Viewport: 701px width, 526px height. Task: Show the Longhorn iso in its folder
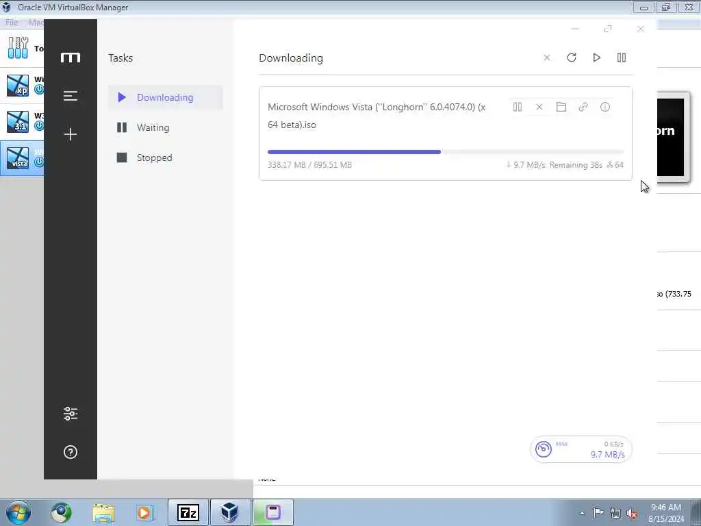[561, 107]
